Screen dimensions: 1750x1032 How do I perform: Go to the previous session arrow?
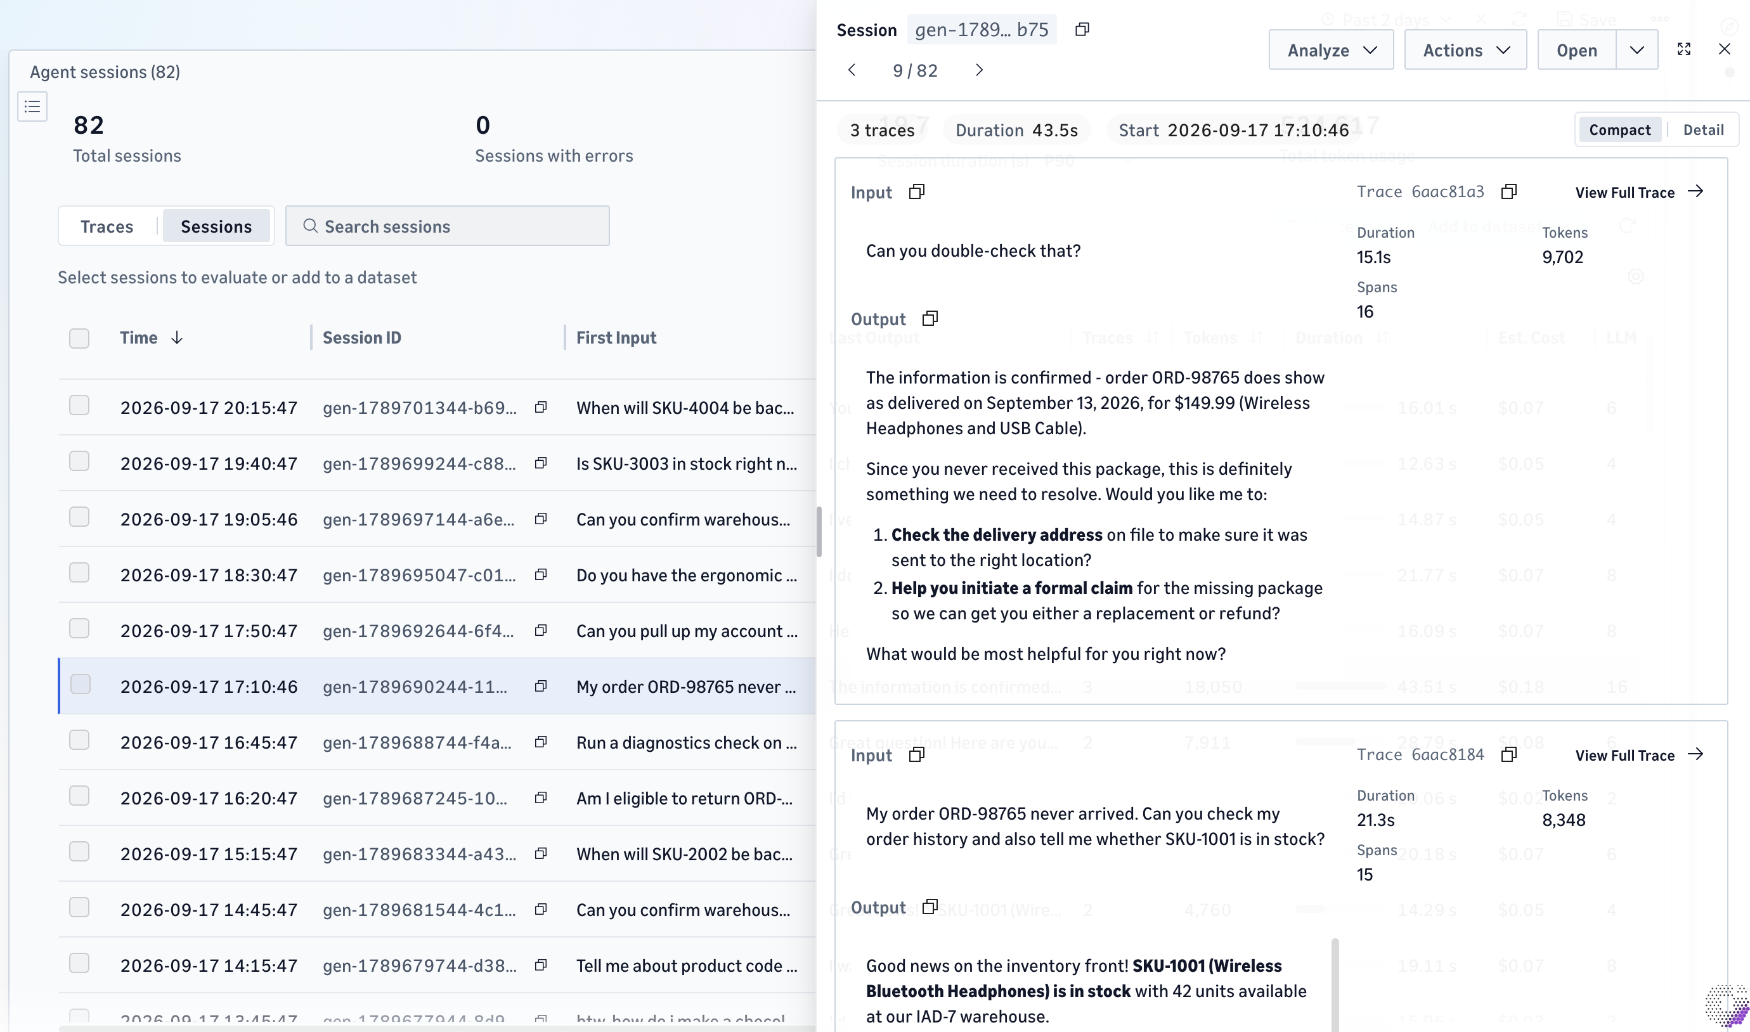852,70
